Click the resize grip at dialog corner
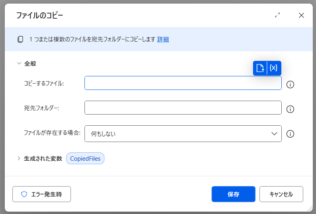 pos(310,208)
